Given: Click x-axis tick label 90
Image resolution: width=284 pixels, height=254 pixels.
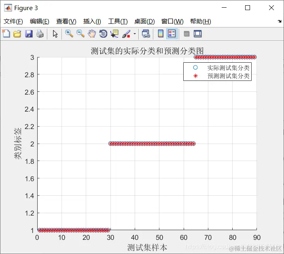Looking at the screenshot, I should 257,237.
